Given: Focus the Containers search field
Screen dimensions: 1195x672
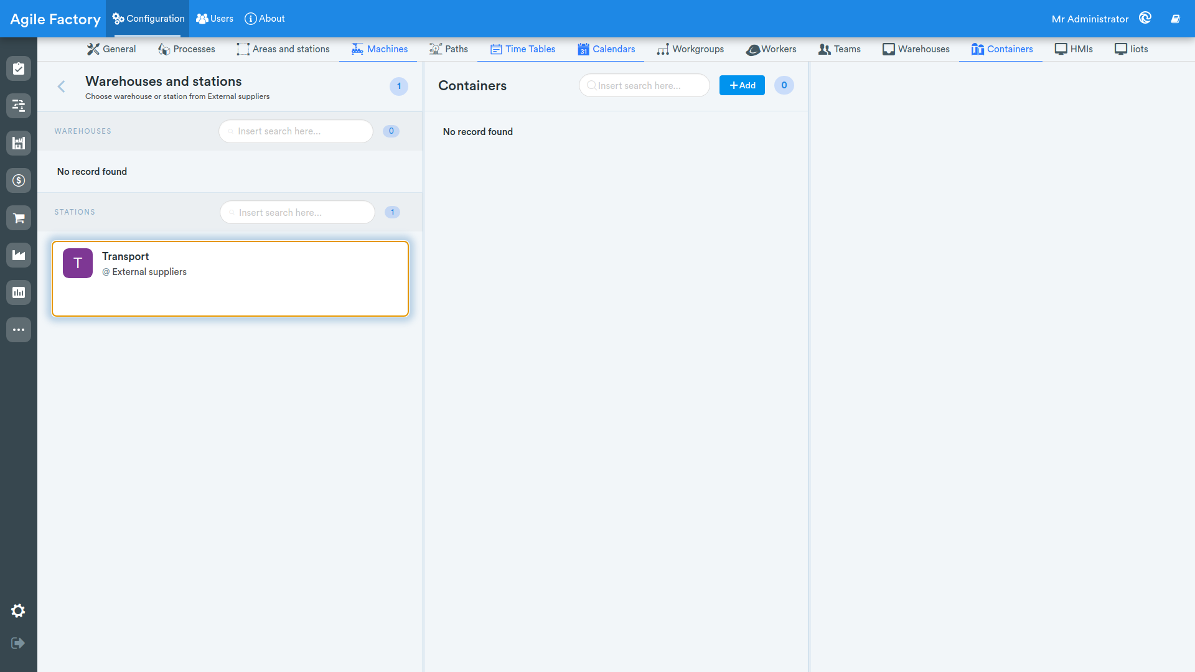Looking at the screenshot, I should point(644,85).
